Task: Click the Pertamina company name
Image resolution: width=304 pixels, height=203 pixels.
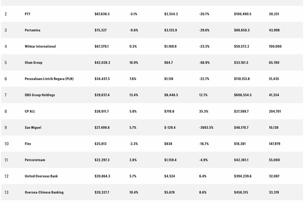Action: pos(32,30)
